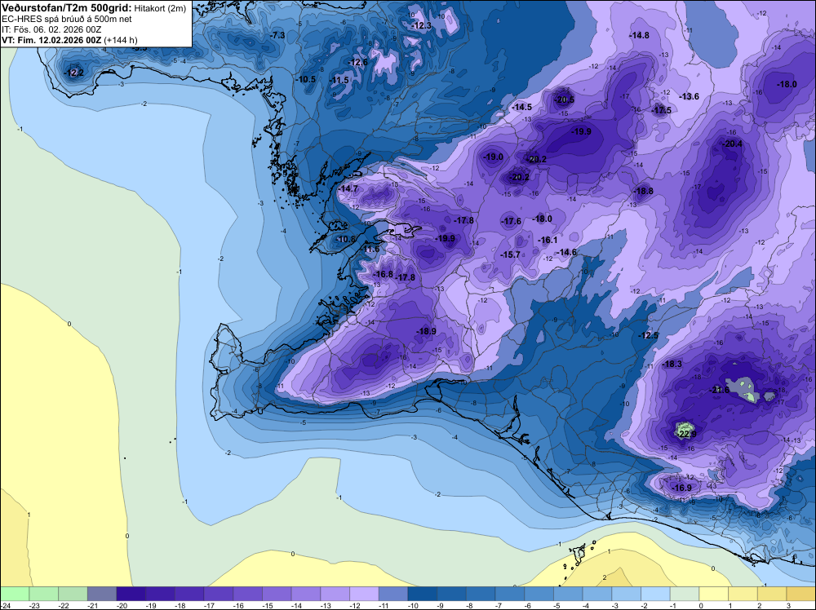Screen dimensions: 816x610
Task: Click the 'Veðurstofan/T2m 500grid:' title text
Action: pos(67,8)
